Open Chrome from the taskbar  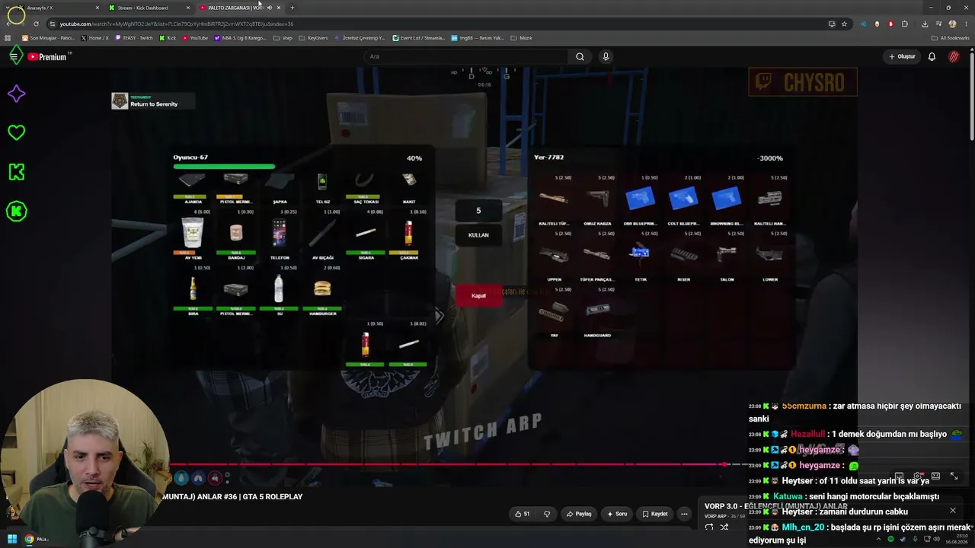pyautogui.click(x=29, y=540)
